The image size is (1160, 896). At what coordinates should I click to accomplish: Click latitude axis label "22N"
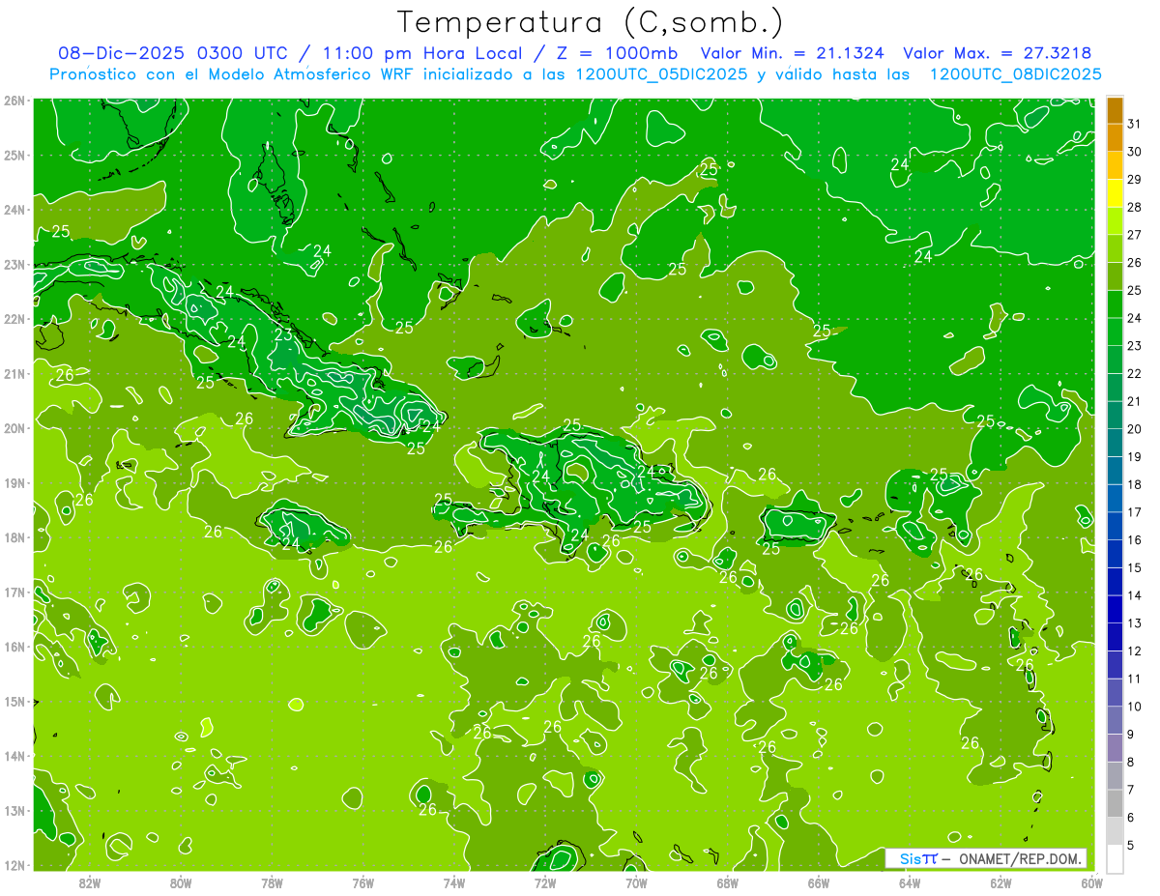click(x=14, y=319)
